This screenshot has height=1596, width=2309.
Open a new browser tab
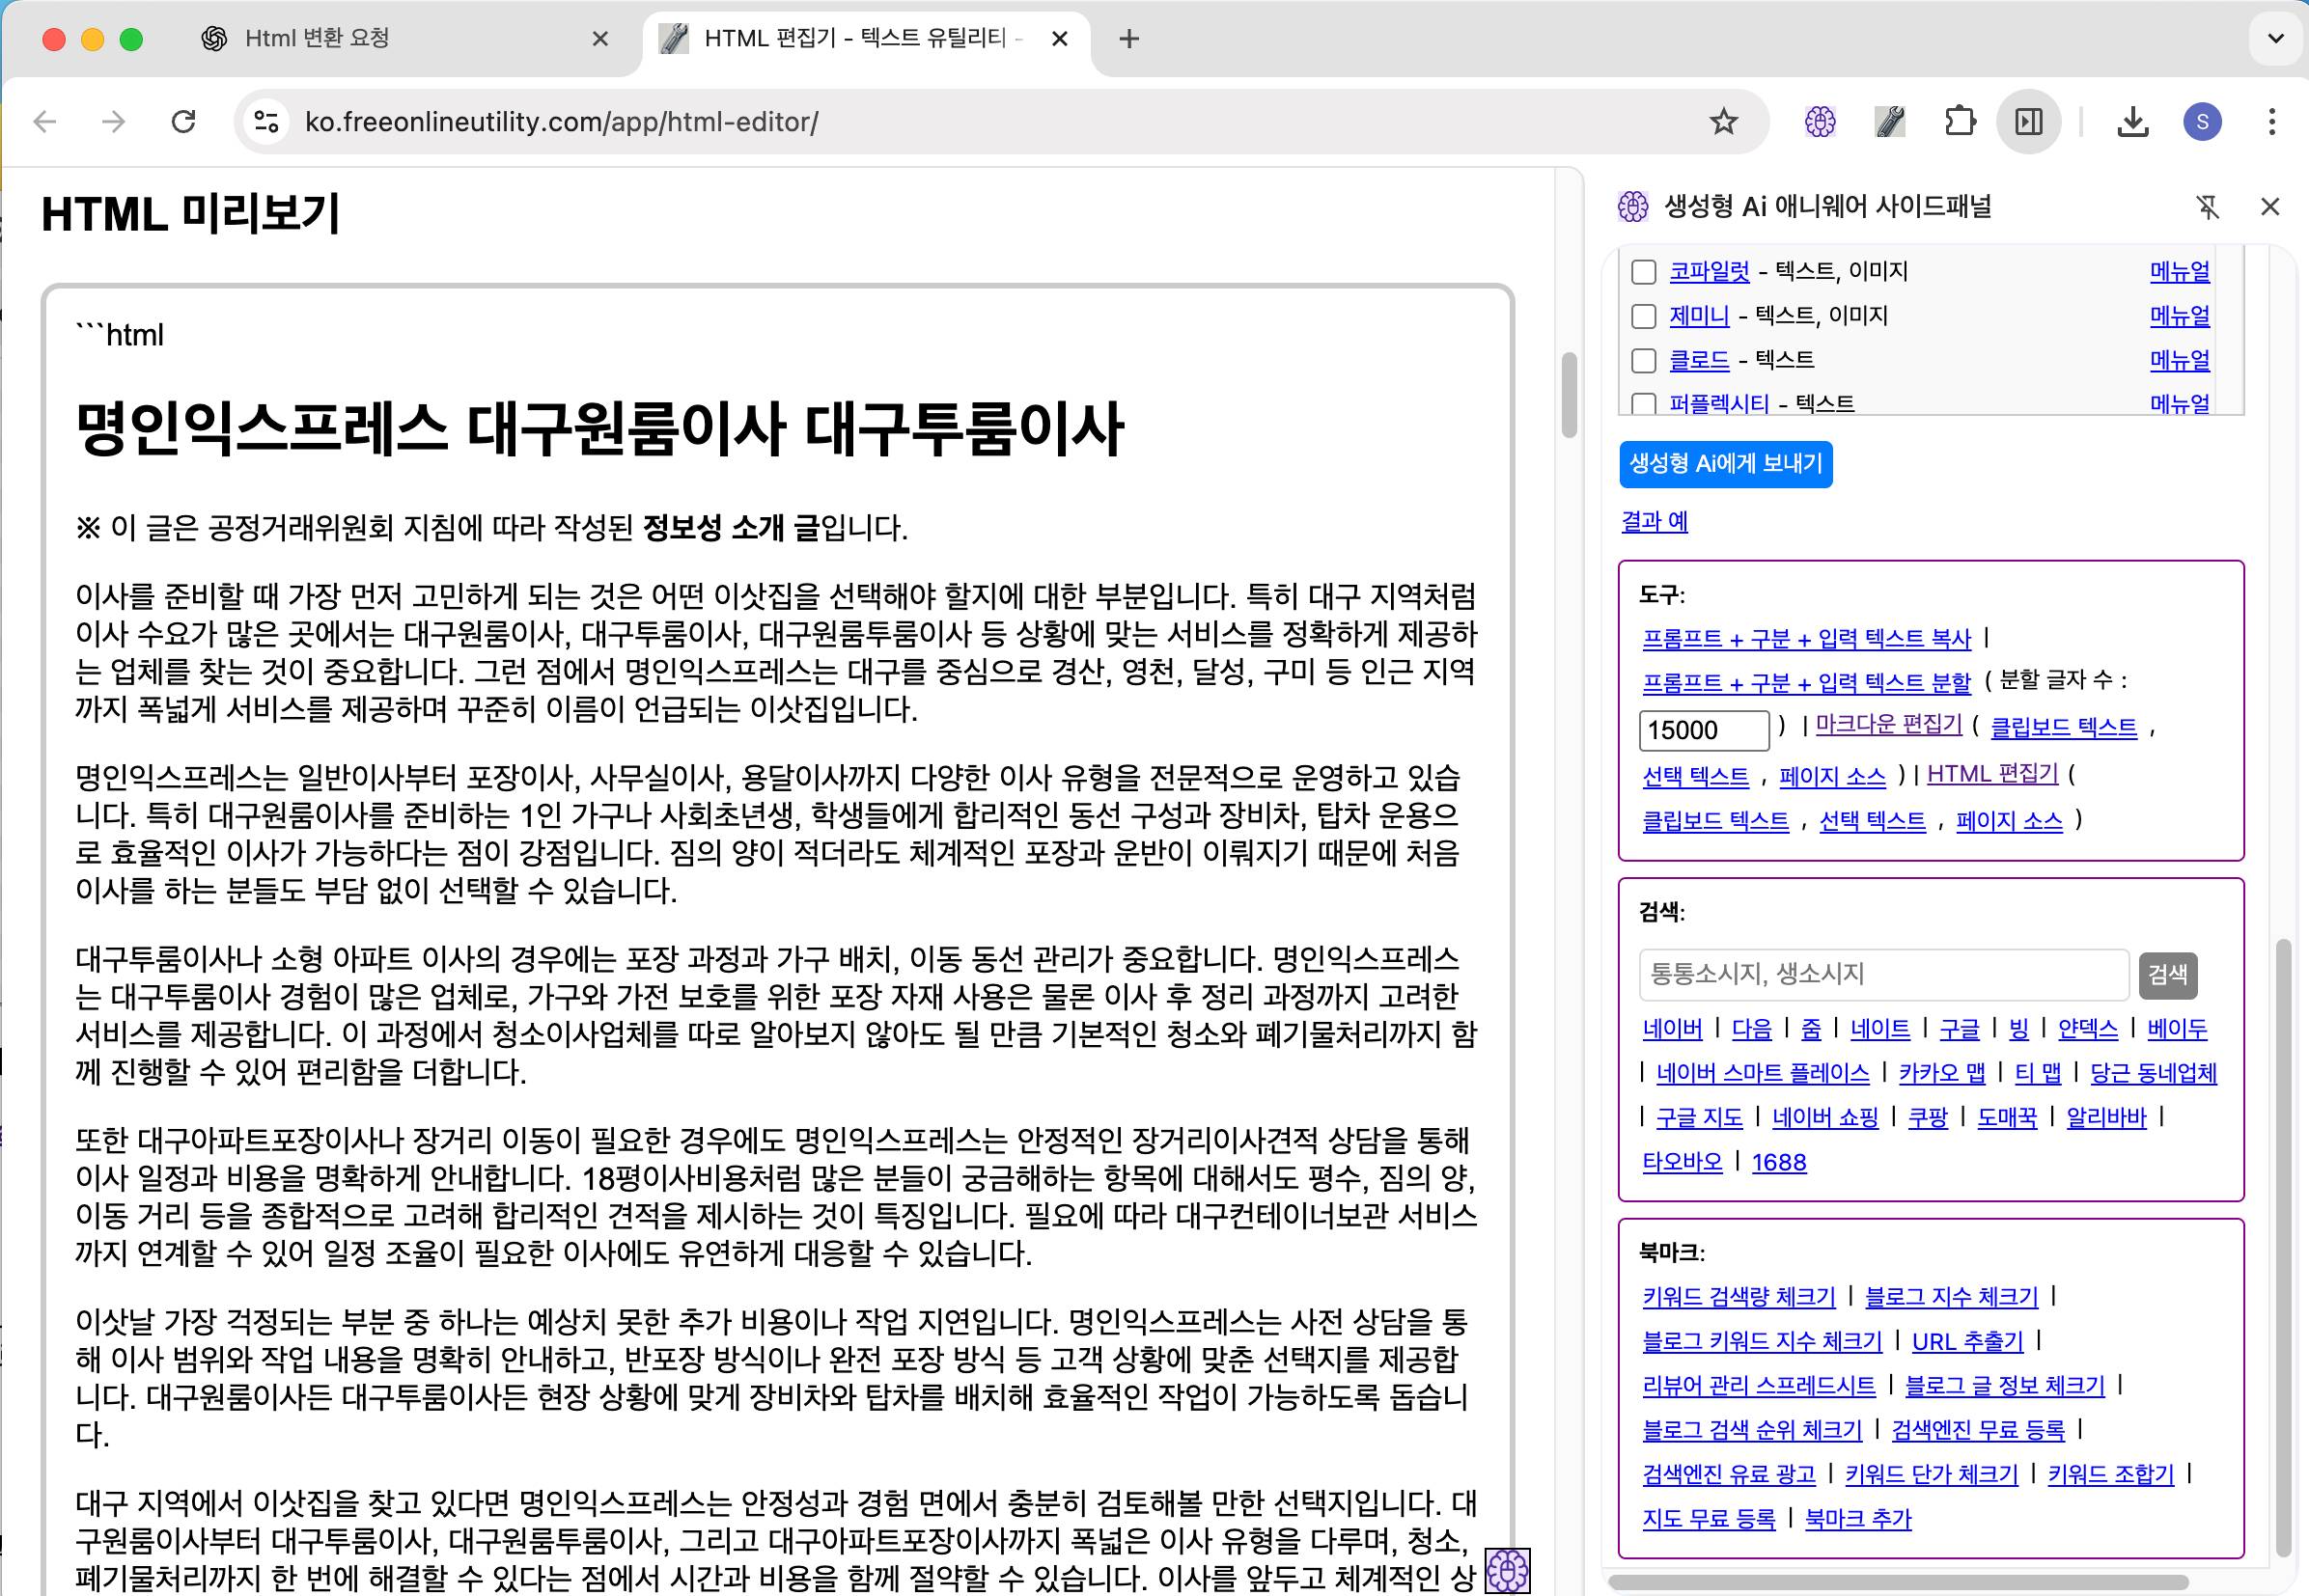(x=1128, y=39)
